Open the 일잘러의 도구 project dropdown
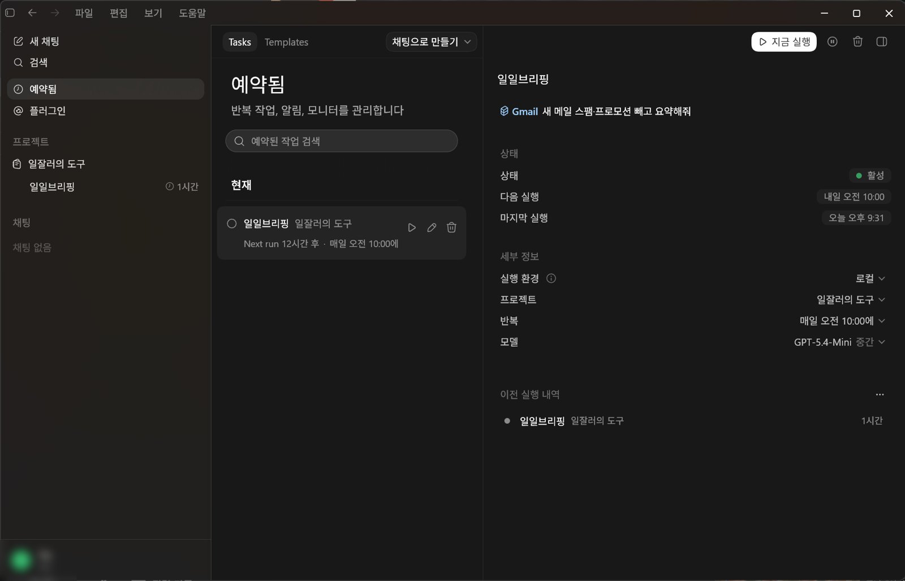This screenshot has height=581, width=905. click(851, 299)
